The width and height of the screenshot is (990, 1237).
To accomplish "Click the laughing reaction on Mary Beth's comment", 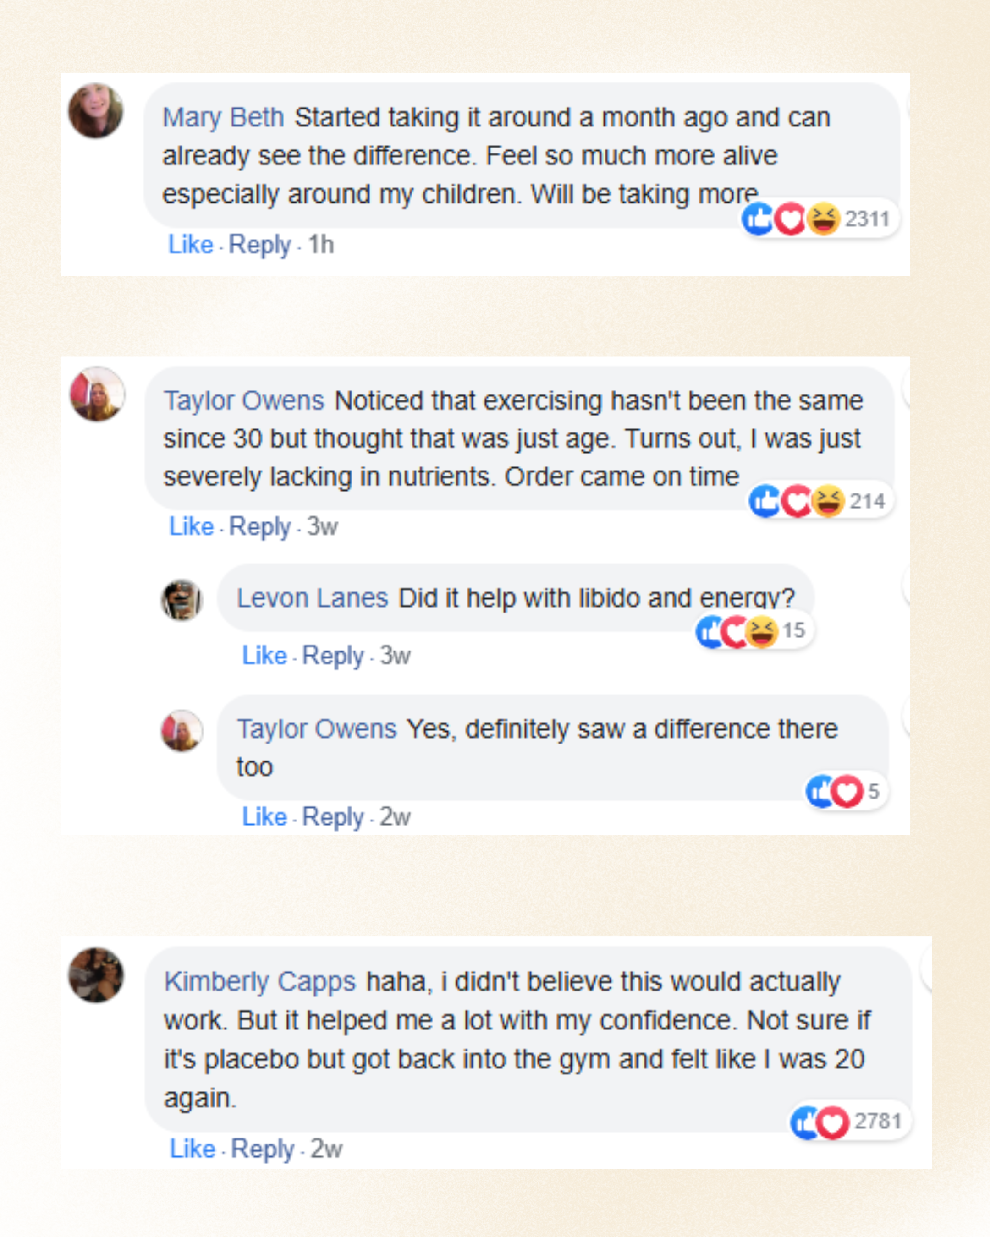I will pyautogui.click(x=824, y=219).
